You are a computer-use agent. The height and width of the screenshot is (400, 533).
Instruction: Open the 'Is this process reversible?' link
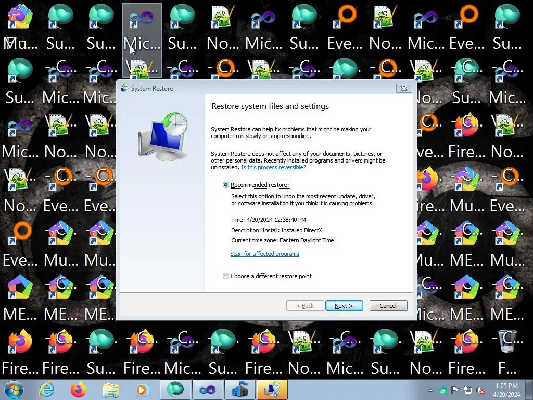click(x=273, y=167)
